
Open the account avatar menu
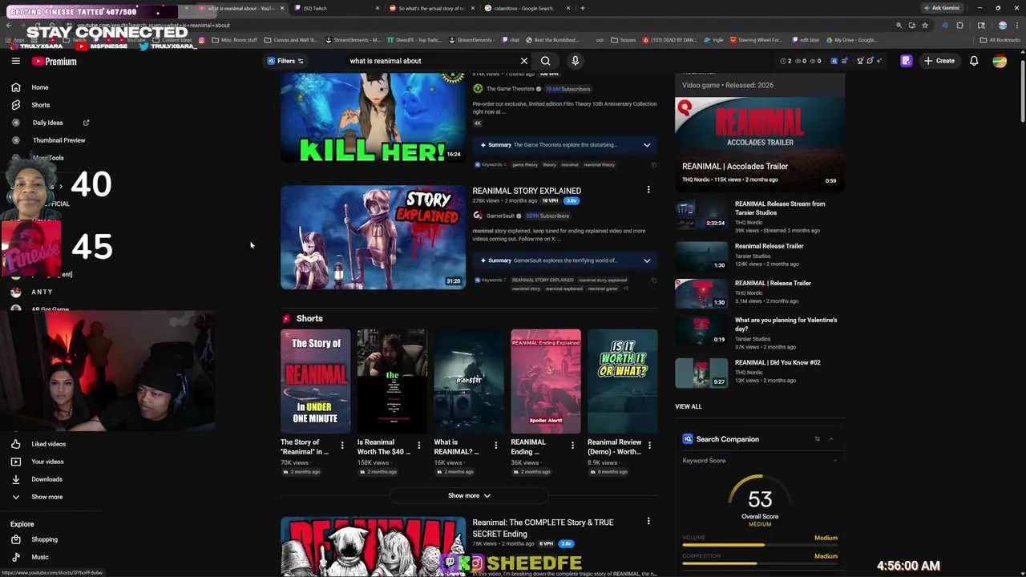click(x=1000, y=61)
